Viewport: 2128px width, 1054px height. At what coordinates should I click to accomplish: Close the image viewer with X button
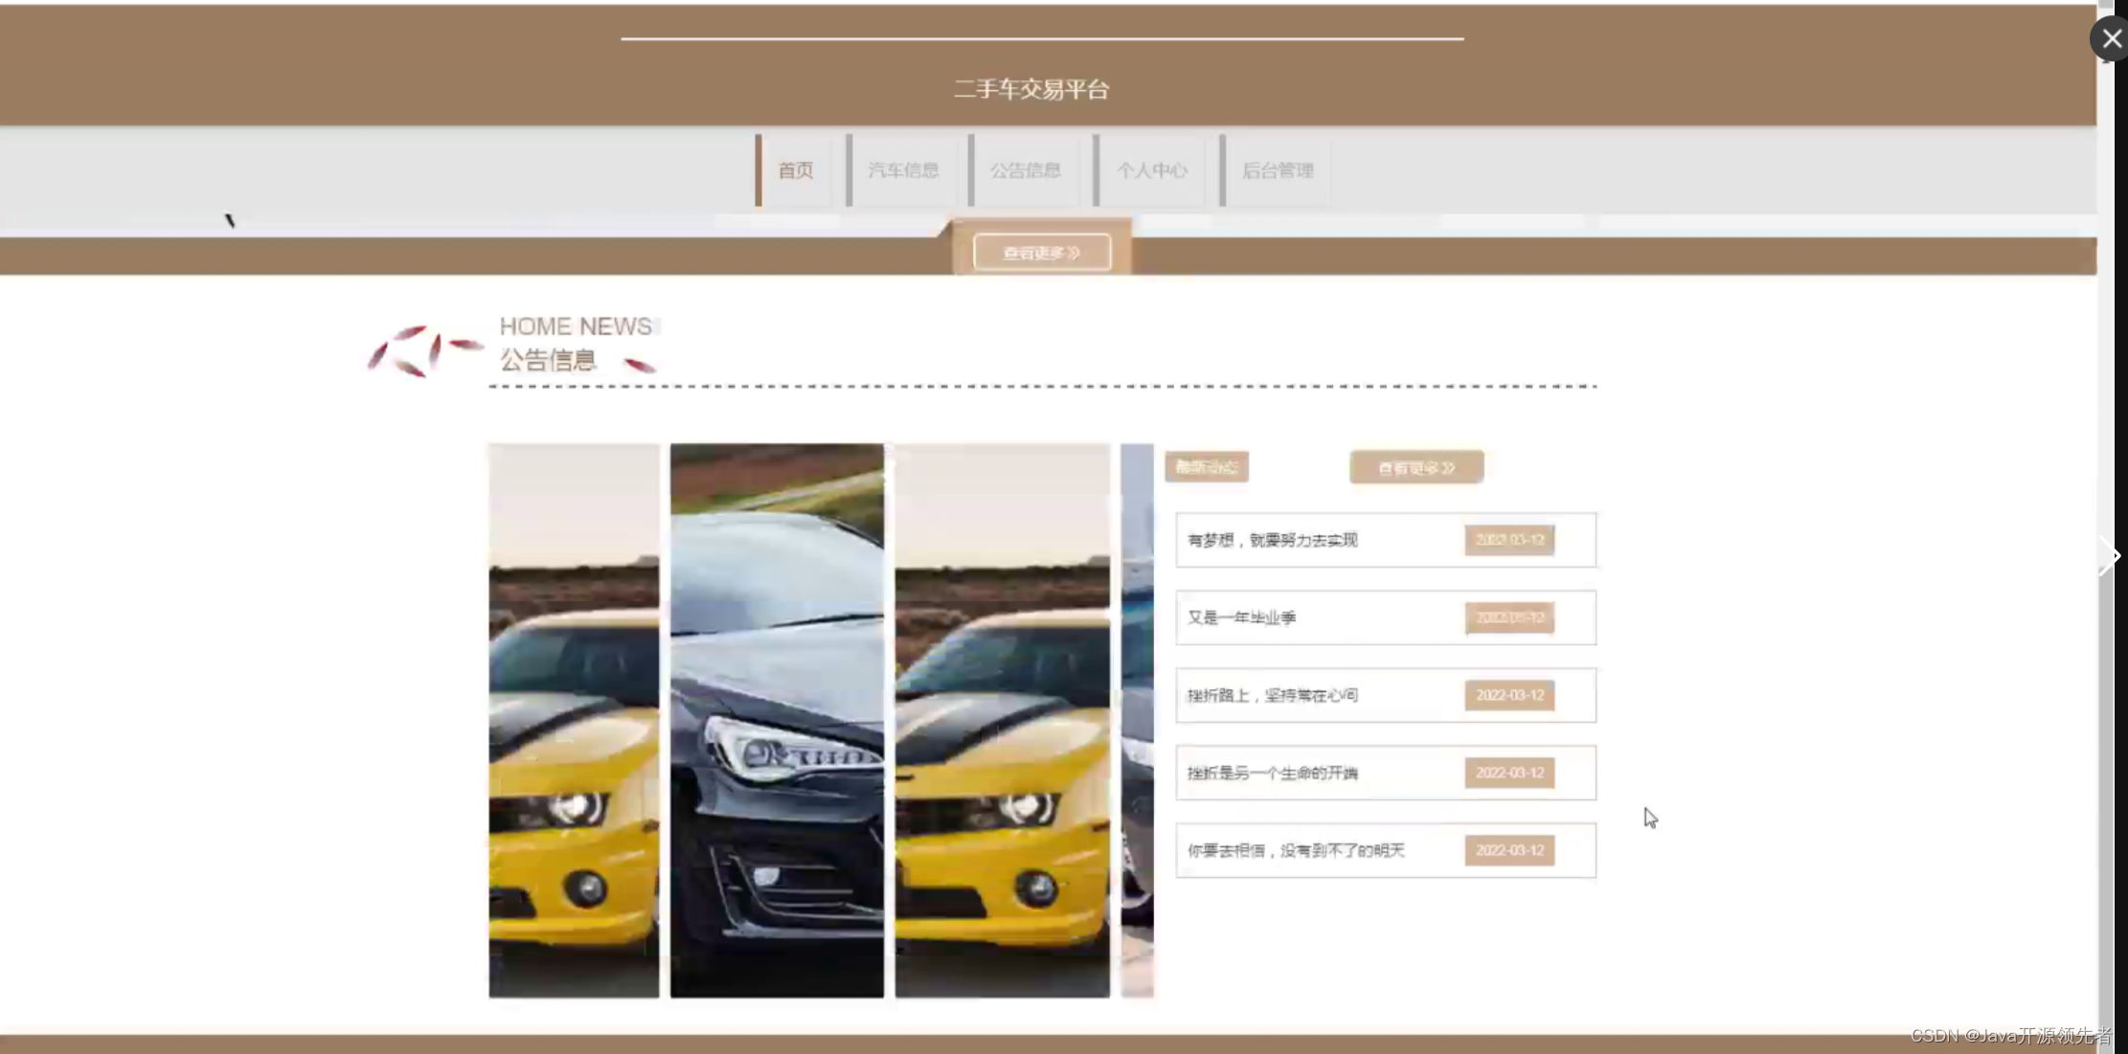2110,39
